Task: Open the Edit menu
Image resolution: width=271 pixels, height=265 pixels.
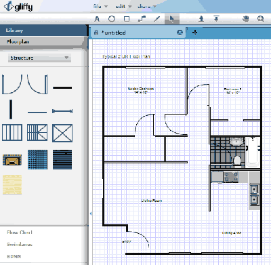Action: pyautogui.click(x=123, y=6)
